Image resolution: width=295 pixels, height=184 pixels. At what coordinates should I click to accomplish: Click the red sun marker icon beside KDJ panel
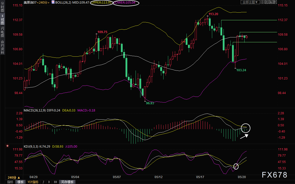(x=7, y=146)
